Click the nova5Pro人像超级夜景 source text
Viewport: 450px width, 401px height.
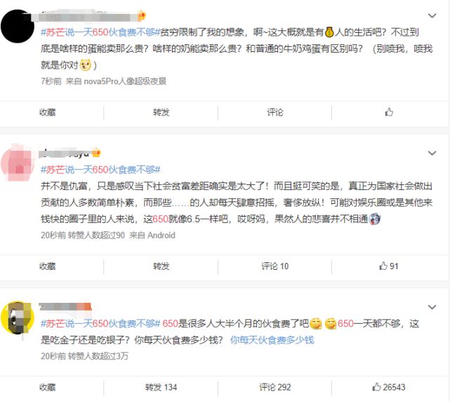[125, 81]
